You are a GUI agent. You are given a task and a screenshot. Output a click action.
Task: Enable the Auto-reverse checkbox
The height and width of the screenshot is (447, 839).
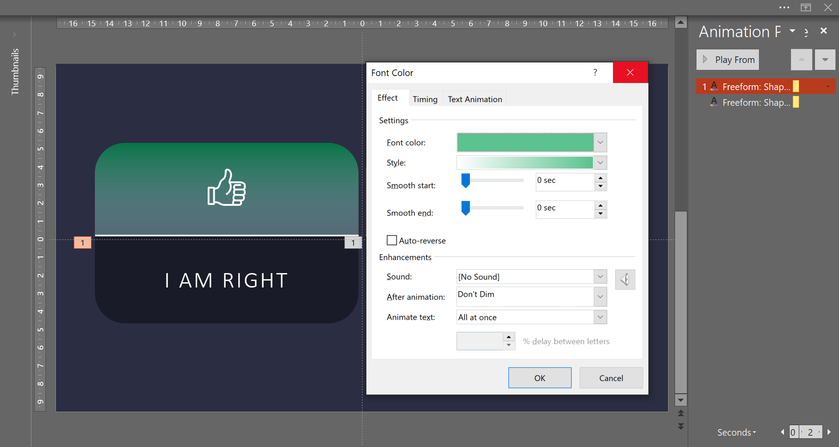[x=392, y=240]
